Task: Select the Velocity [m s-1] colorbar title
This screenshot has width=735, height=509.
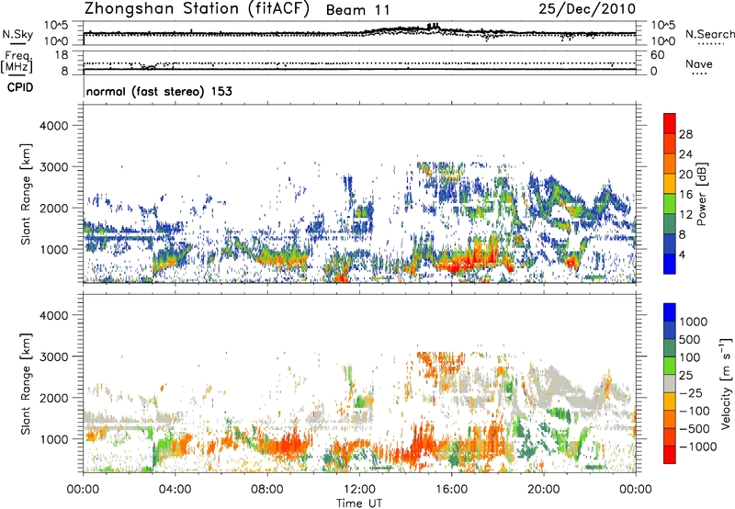Action: pyautogui.click(x=726, y=383)
